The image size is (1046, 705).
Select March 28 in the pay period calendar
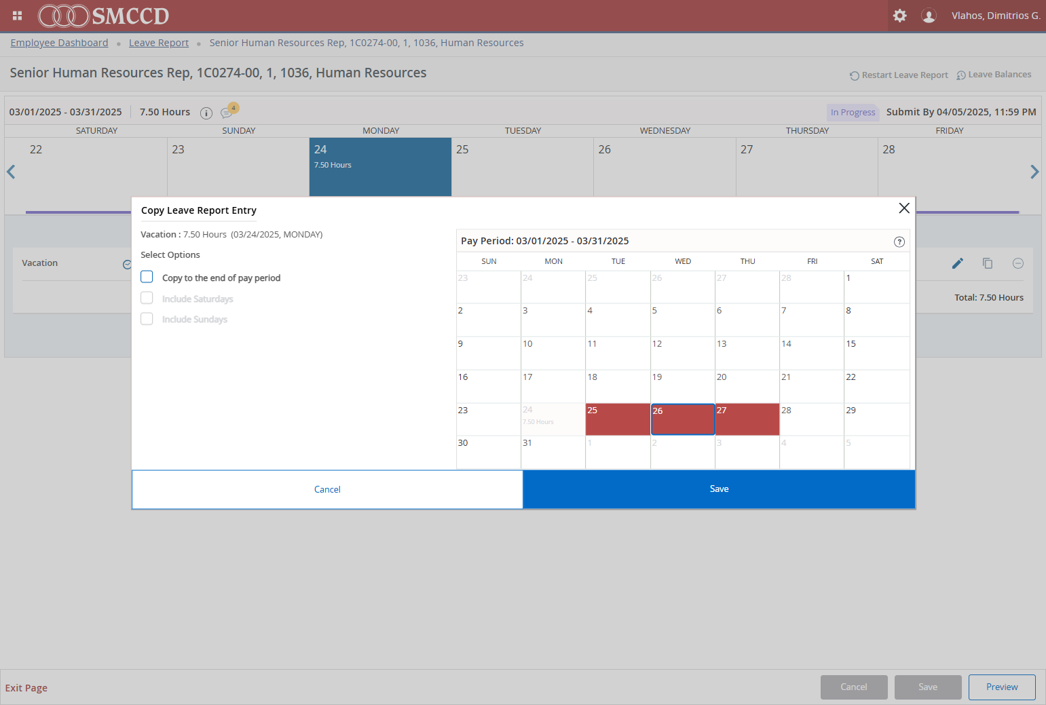coord(812,419)
